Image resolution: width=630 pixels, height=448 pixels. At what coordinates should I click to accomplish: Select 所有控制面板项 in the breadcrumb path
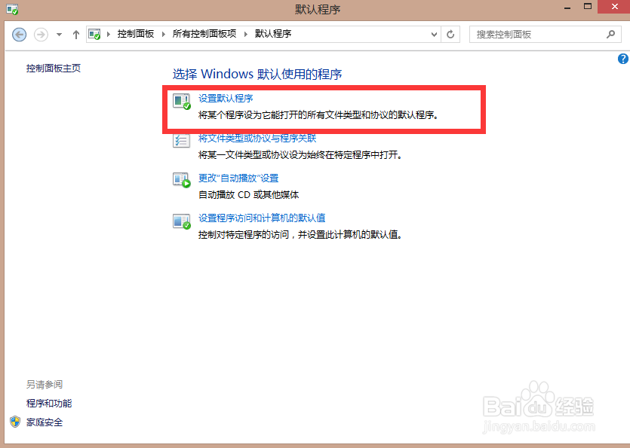coord(197,33)
